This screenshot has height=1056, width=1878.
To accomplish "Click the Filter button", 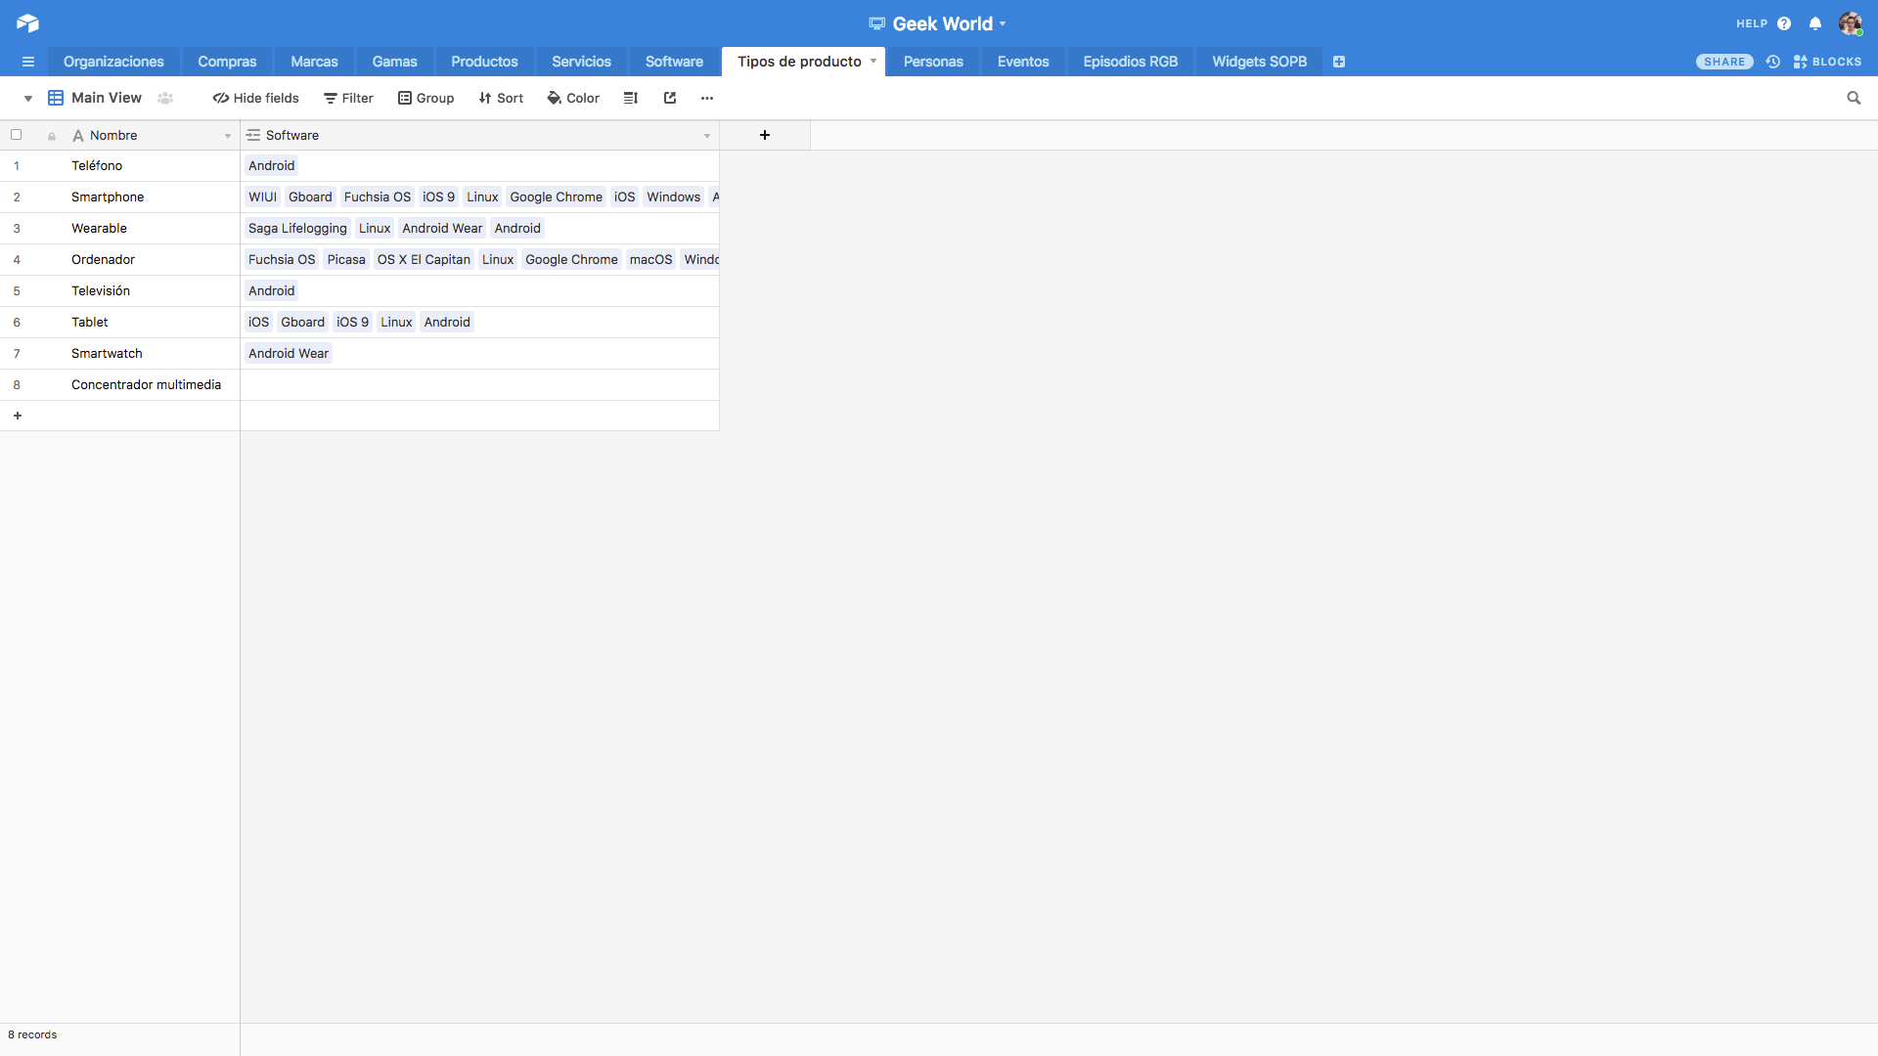I will tap(348, 98).
